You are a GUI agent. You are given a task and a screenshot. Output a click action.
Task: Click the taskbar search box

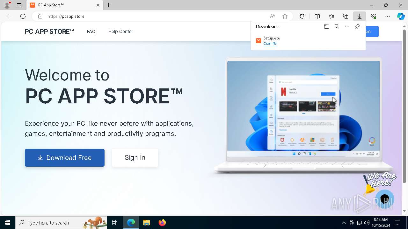click(x=61, y=223)
